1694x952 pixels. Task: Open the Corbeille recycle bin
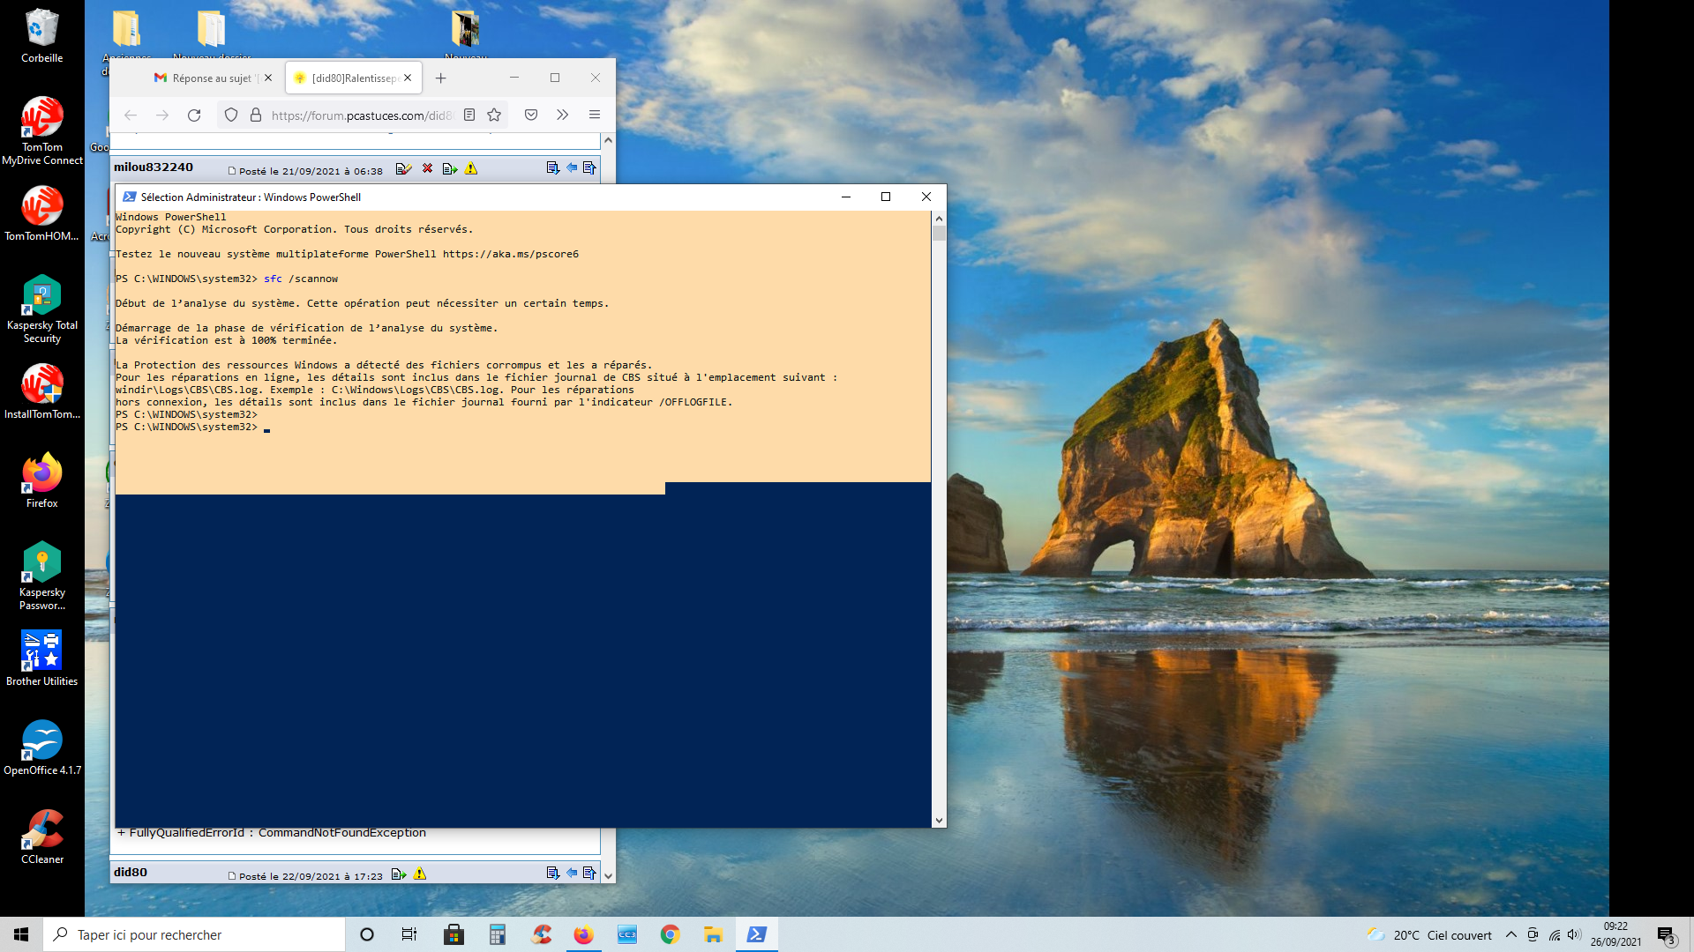[41, 36]
